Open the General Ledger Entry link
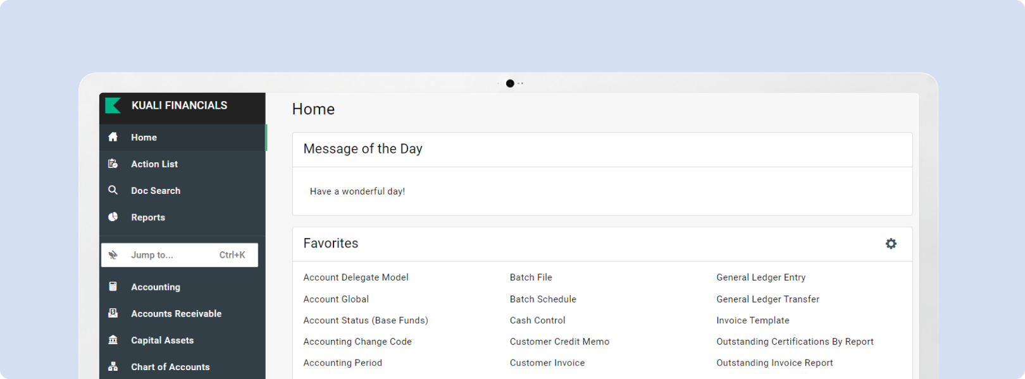The width and height of the screenshot is (1025, 379). [761, 277]
